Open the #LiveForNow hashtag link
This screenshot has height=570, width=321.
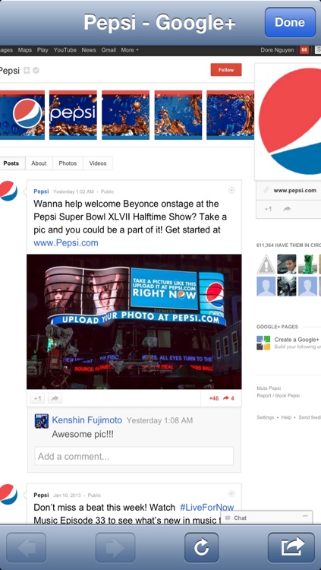(206, 507)
